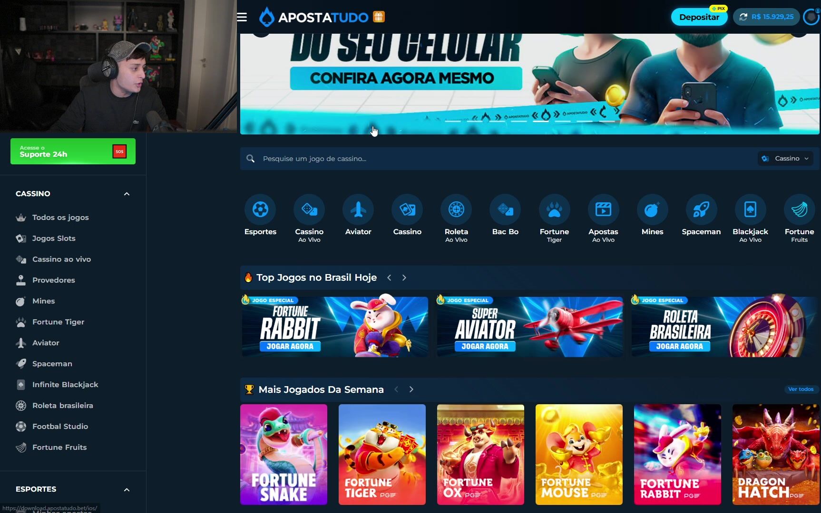Open the user profile avatar
The width and height of the screenshot is (821, 513).
tap(811, 17)
